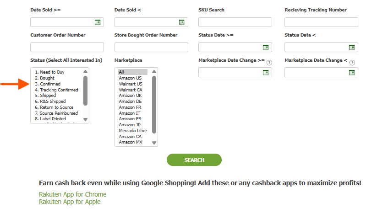Select status '3. Confirmed'
Viewport: 377px width, 214px height.
coord(48,84)
